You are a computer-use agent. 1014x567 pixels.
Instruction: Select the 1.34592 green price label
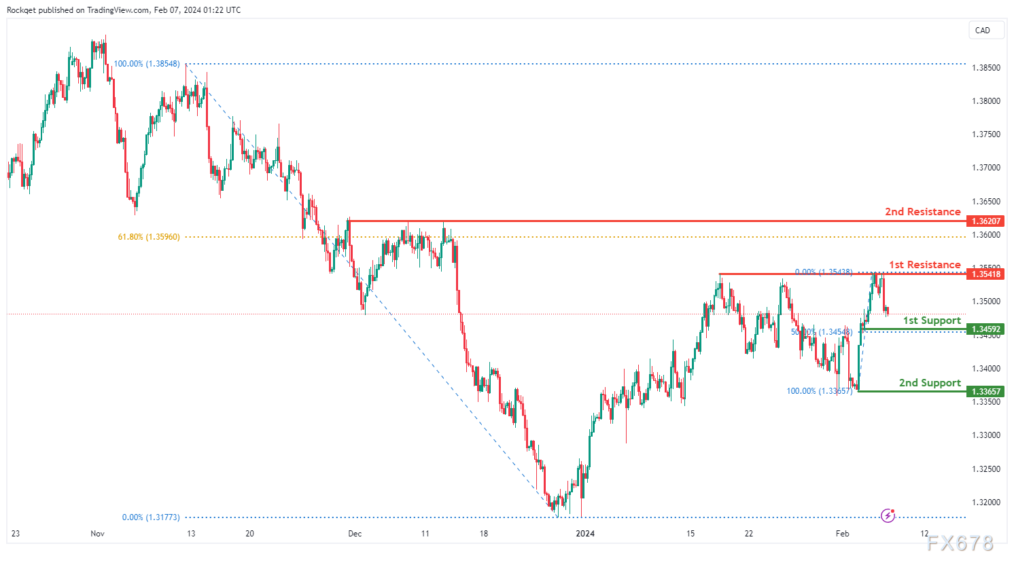click(x=985, y=329)
